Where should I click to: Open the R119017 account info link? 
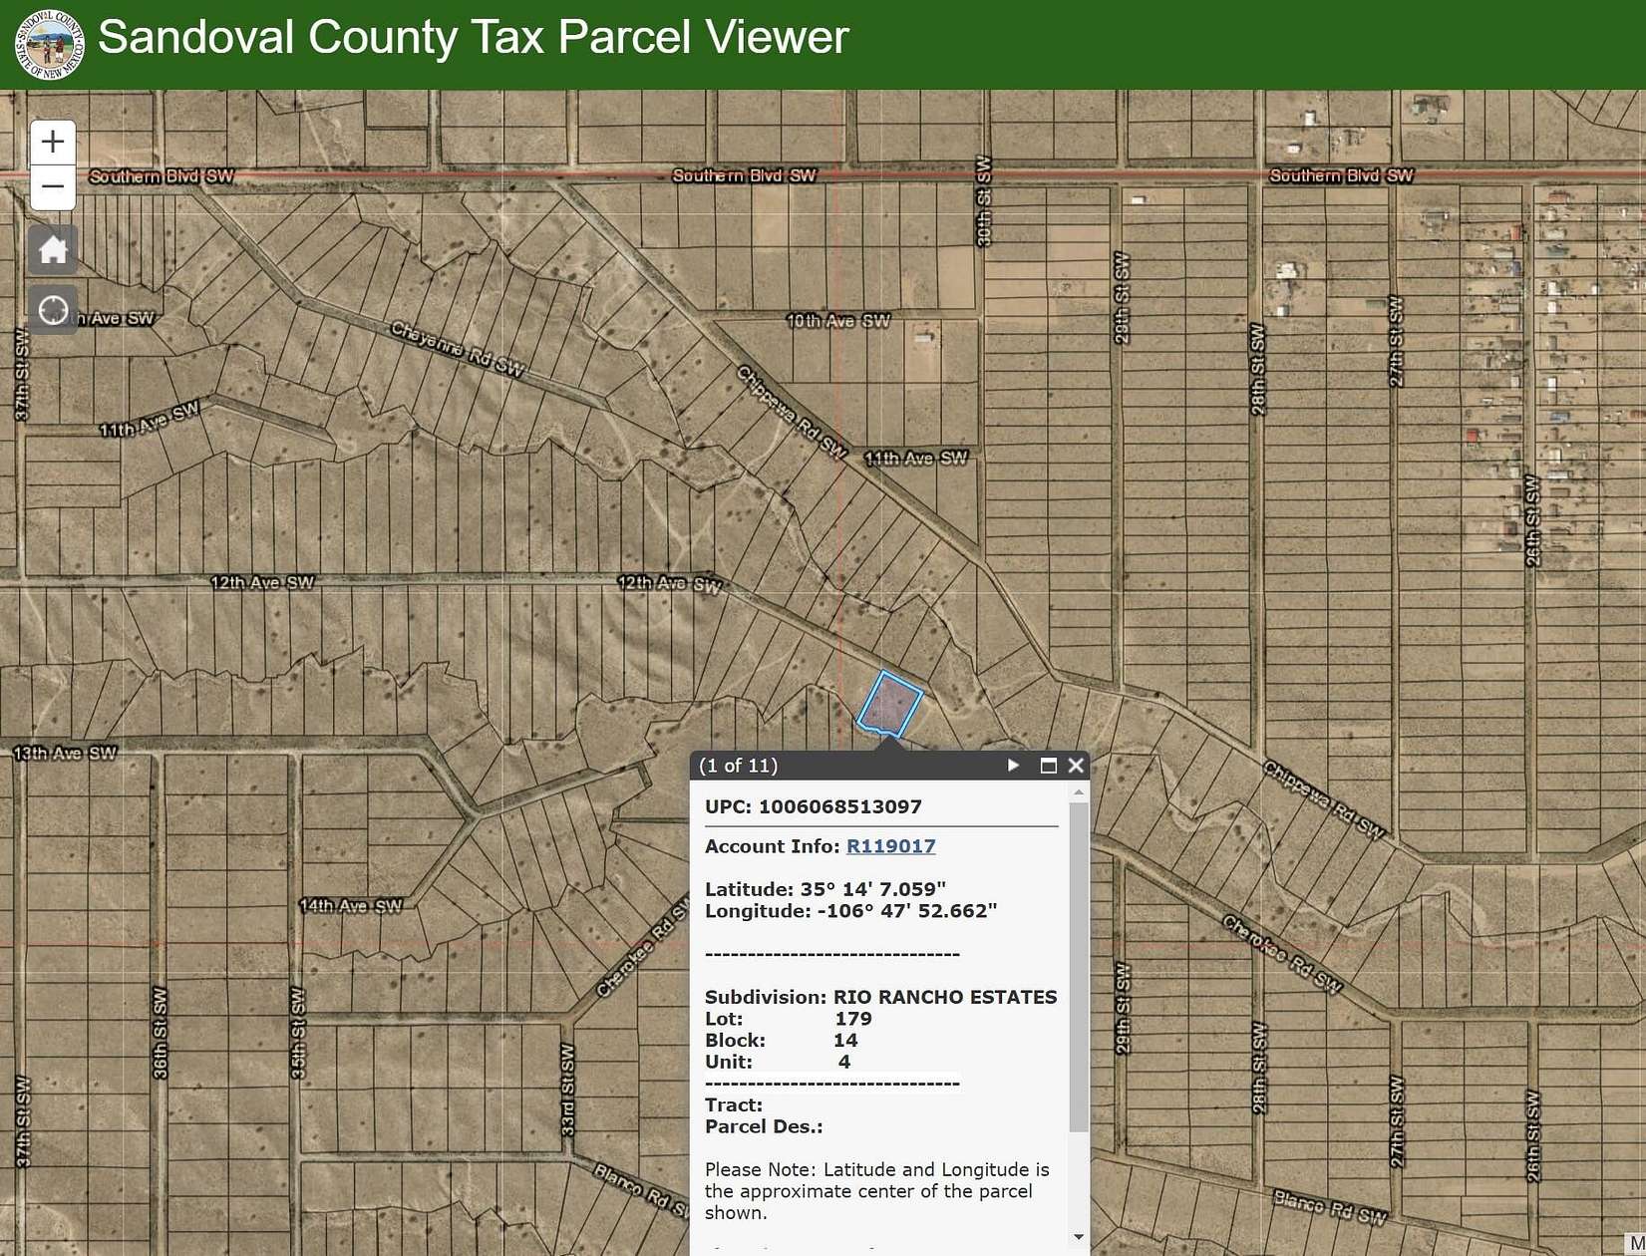890,846
